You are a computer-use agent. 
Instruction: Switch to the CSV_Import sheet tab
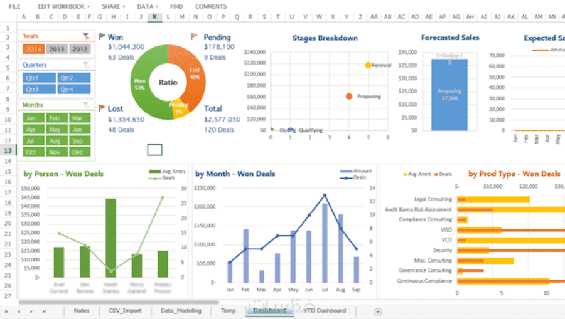coord(125,311)
